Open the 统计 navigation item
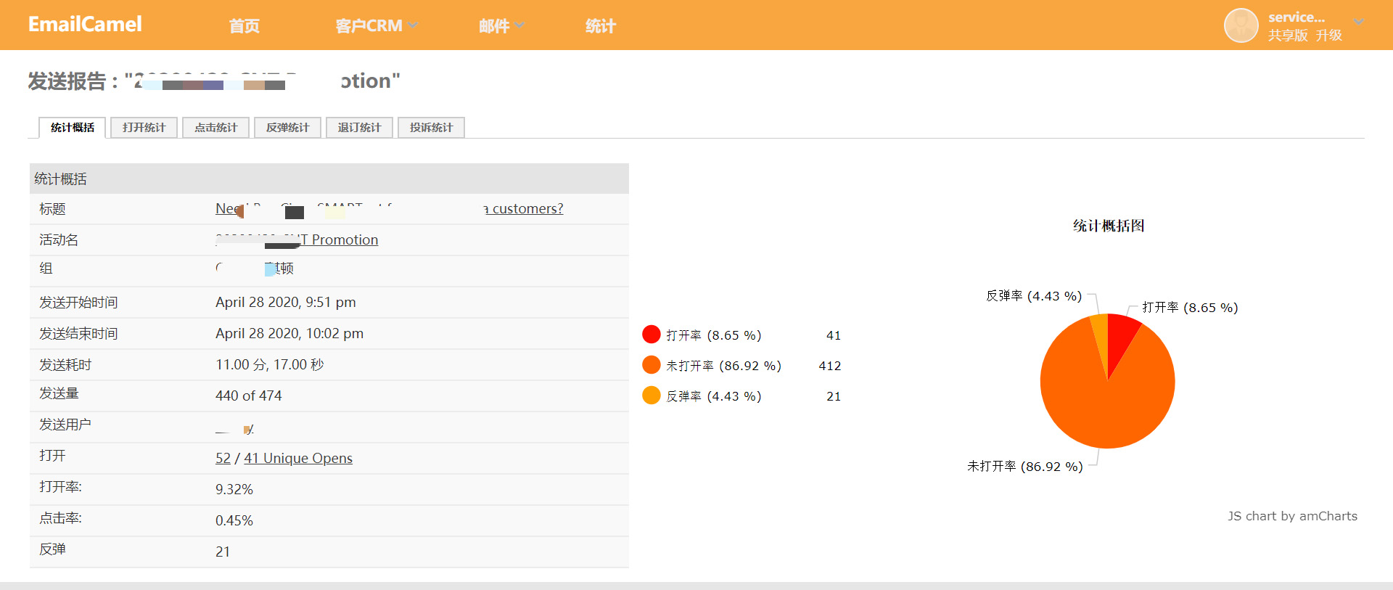 tap(601, 26)
